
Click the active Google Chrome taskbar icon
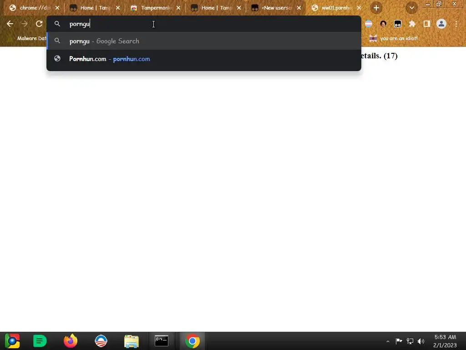(192, 341)
